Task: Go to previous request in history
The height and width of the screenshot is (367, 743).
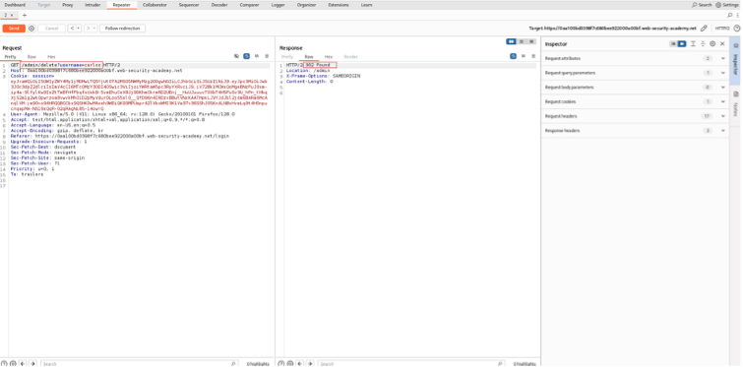Action: click(72, 29)
